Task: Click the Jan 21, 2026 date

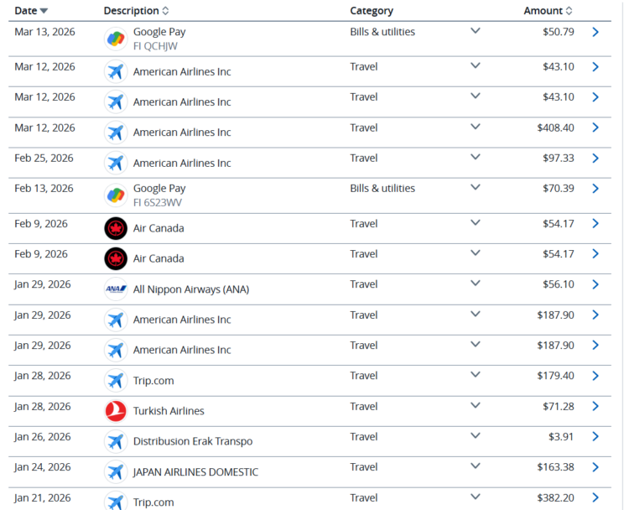Action: 43,498
